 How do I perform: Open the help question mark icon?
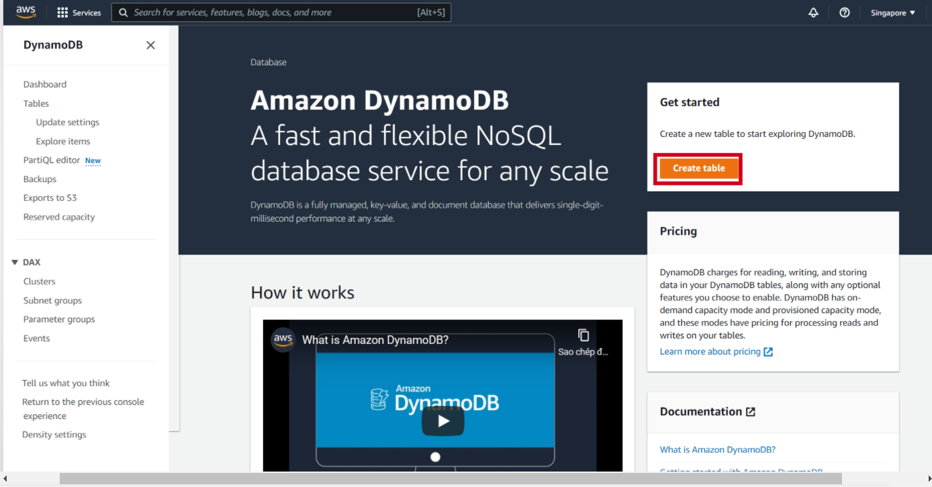click(845, 13)
